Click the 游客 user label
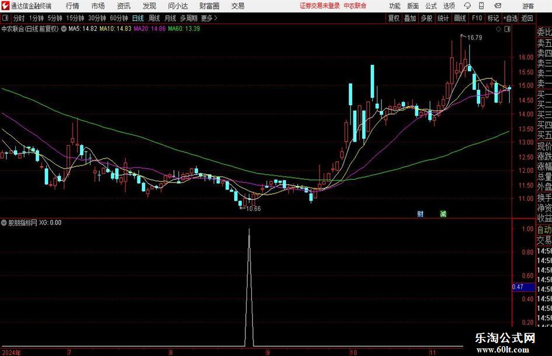Viewport: 552px width, 356px height. click(x=528, y=6)
